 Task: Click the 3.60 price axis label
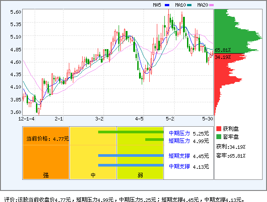(x=16, y=112)
